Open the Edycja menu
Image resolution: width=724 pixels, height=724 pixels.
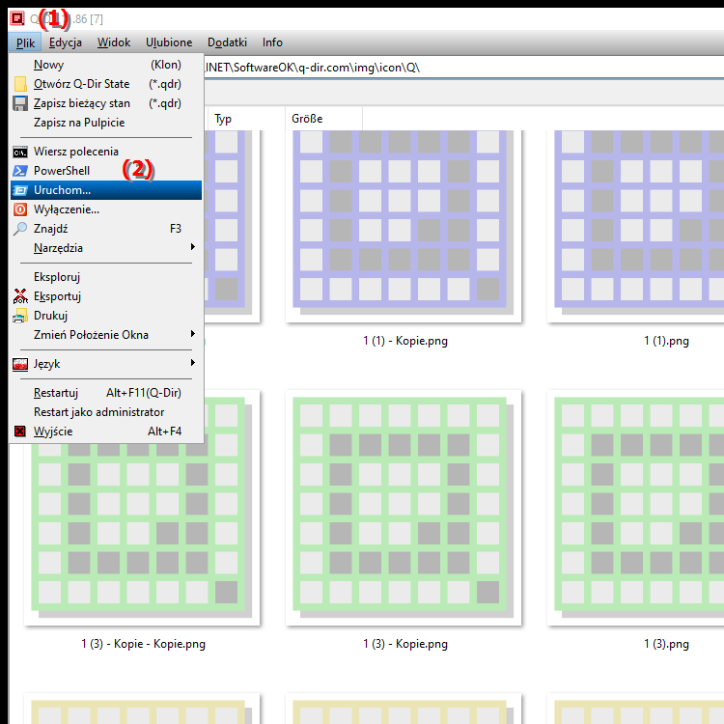click(x=65, y=42)
